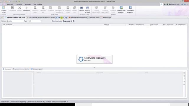Switch to Показатели результативности (KPI) tab

coord(41,18)
